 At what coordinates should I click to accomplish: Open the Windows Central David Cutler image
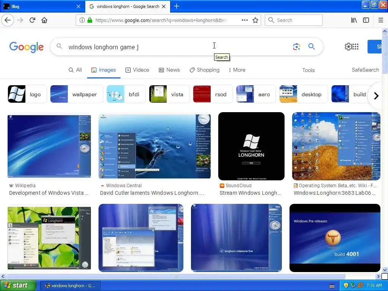[x=155, y=146]
